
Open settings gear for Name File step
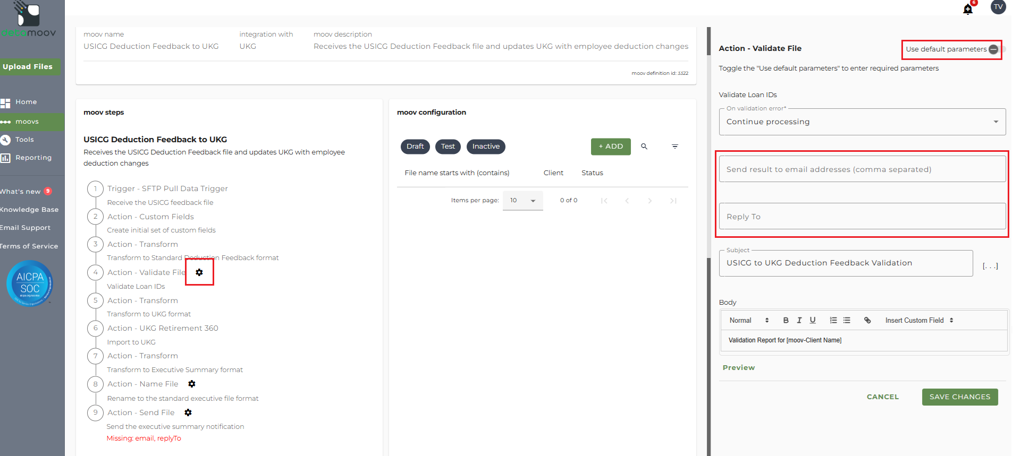point(192,384)
